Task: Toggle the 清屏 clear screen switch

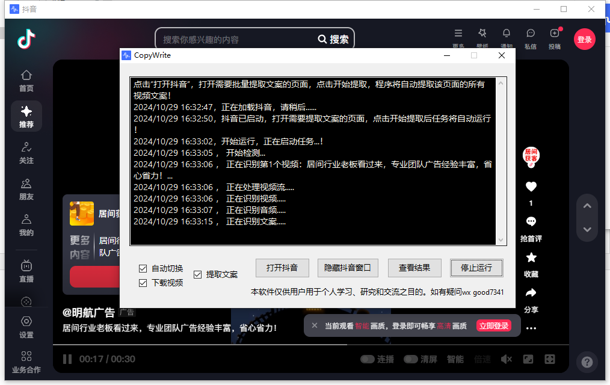Action: point(410,359)
